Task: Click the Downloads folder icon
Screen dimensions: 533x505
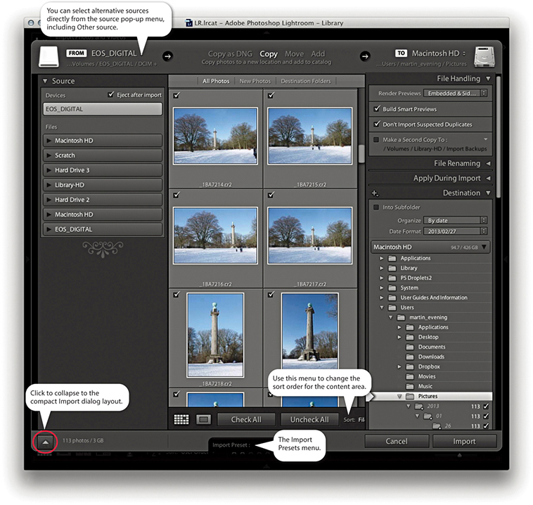Action: (x=410, y=357)
